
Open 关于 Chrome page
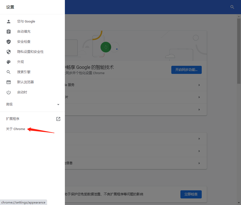(15, 129)
